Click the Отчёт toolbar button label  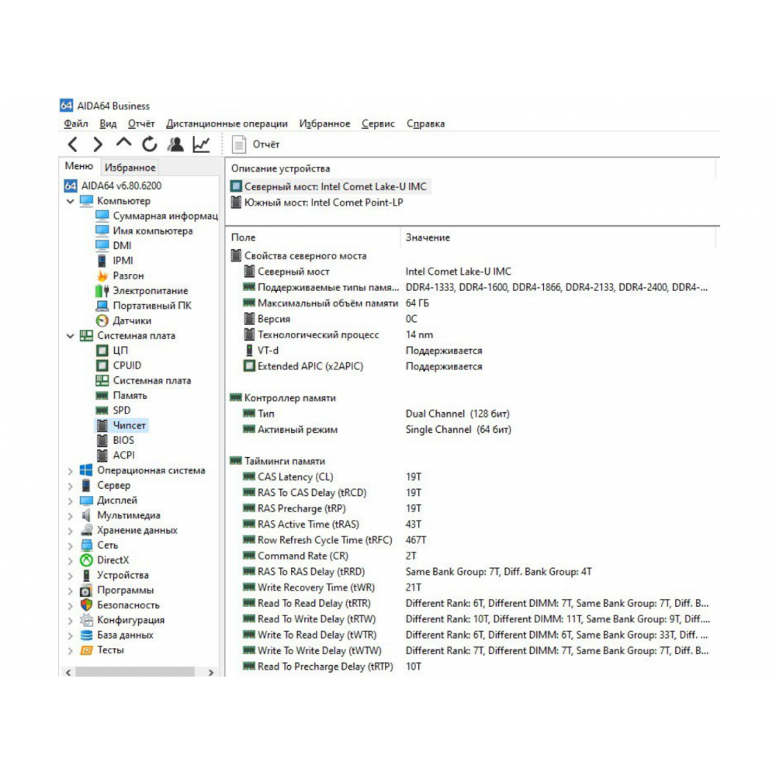(x=265, y=144)
